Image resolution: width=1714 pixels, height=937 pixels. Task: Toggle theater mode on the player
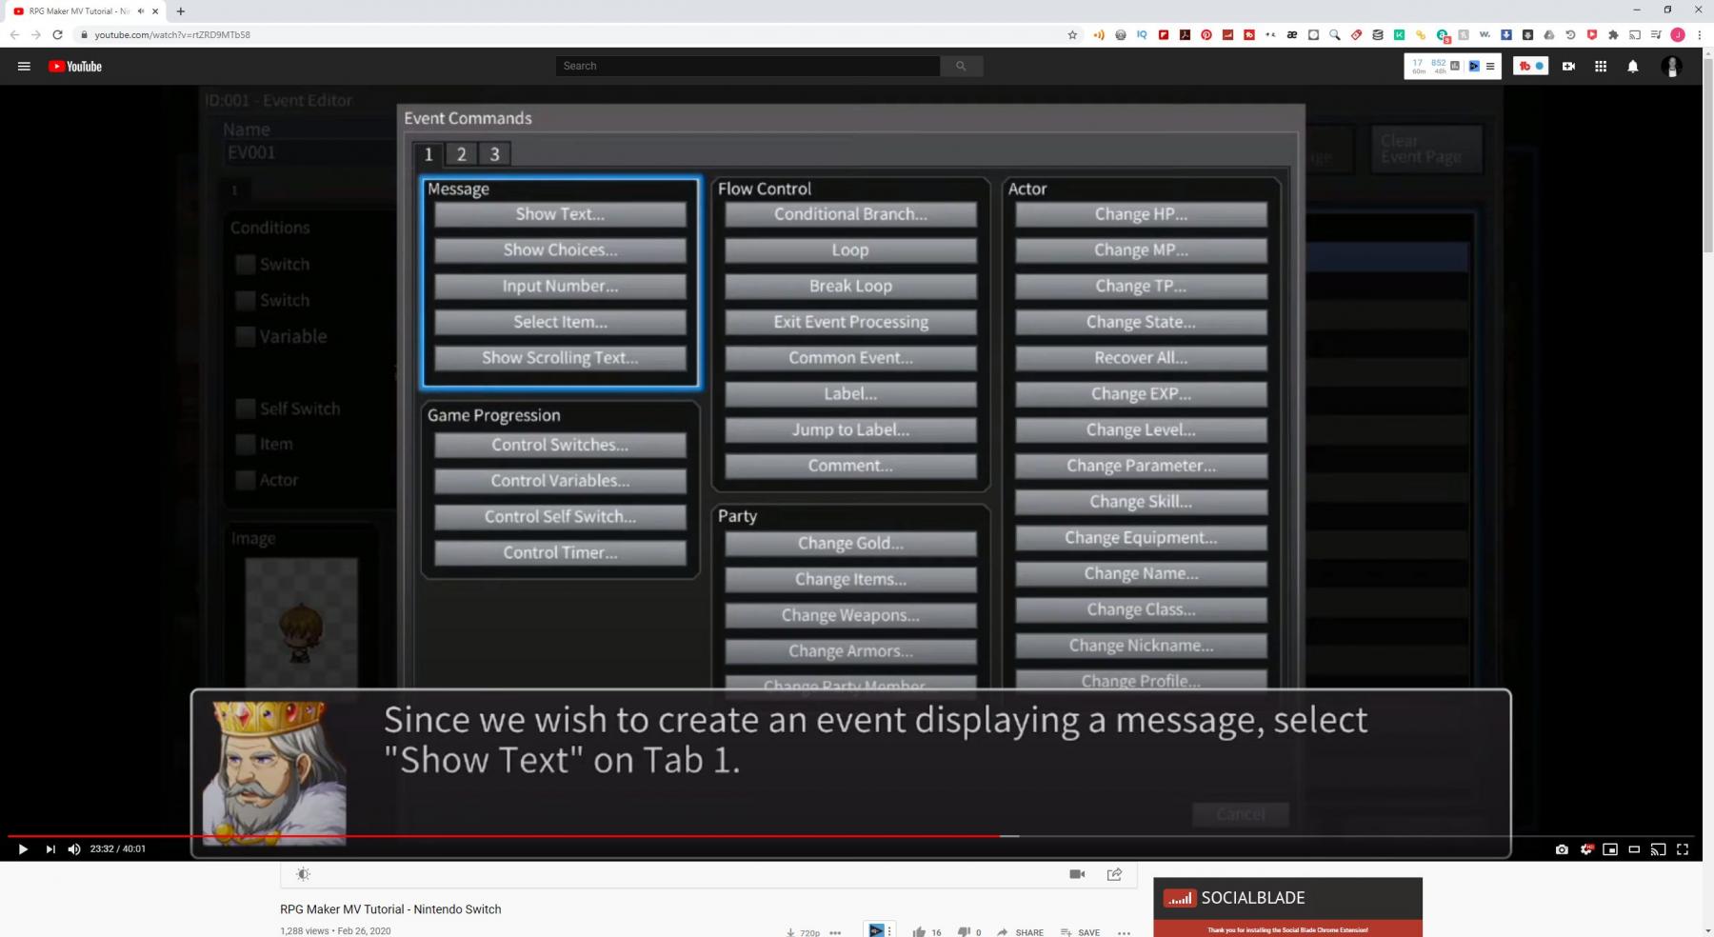1634,849
